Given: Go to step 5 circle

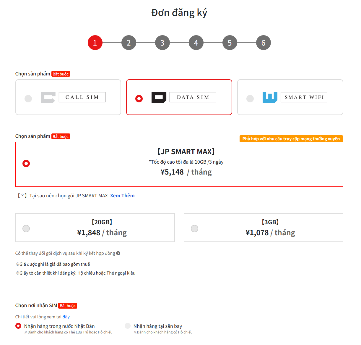Looking at the screenshot, I should click(230, 43).
